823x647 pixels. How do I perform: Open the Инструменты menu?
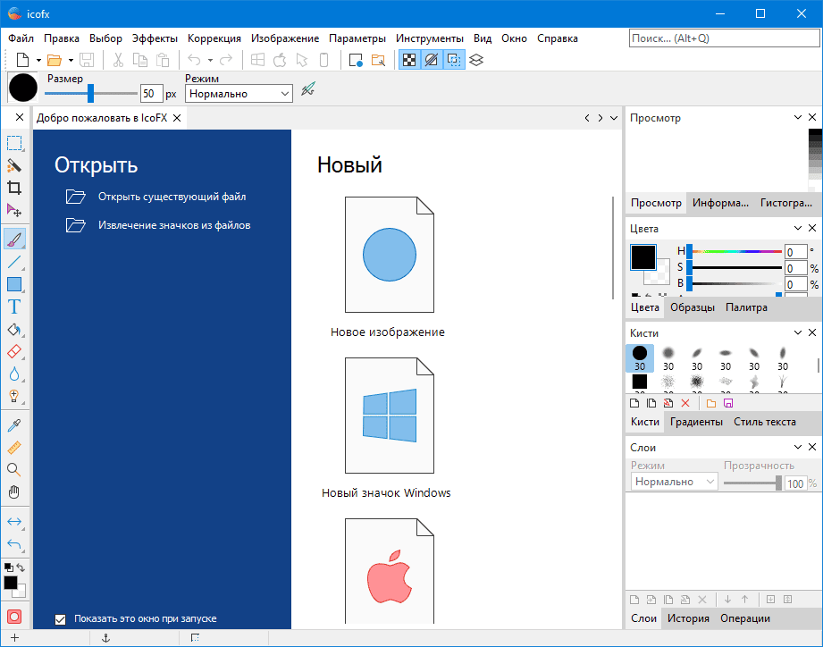[x=429, y=38]
